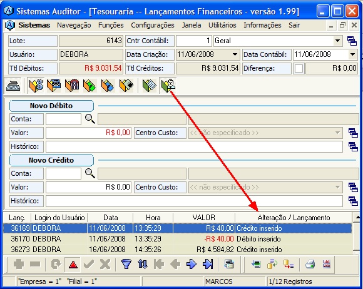Open the filter funnel icon

point(126,264)
